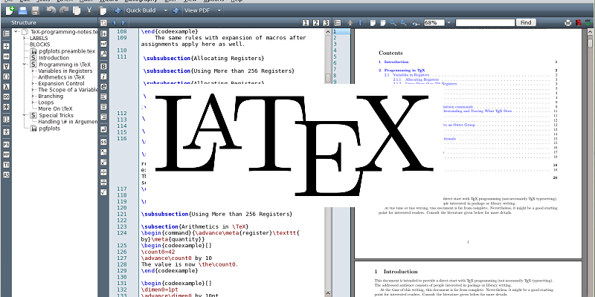Image resolution: width=595 pixels, height=297 pixels.
Task: Toggle editor view number 1
Action: pyautogui.click(x=306, y=24)
